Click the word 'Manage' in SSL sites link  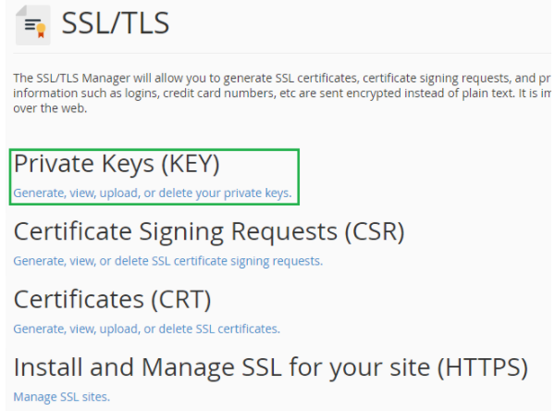(32, 397)
